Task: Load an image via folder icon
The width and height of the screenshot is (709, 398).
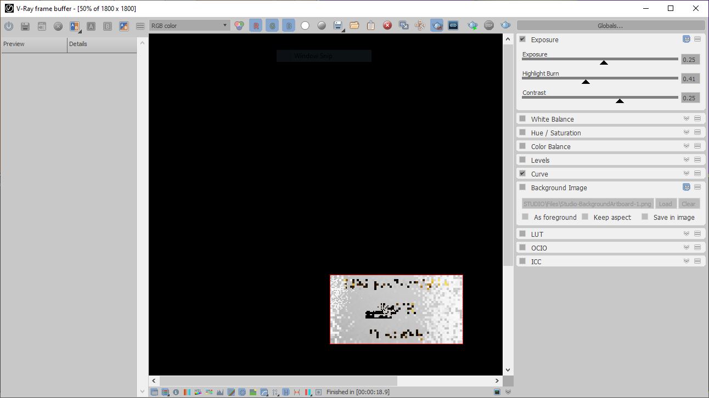Action: 354,25
